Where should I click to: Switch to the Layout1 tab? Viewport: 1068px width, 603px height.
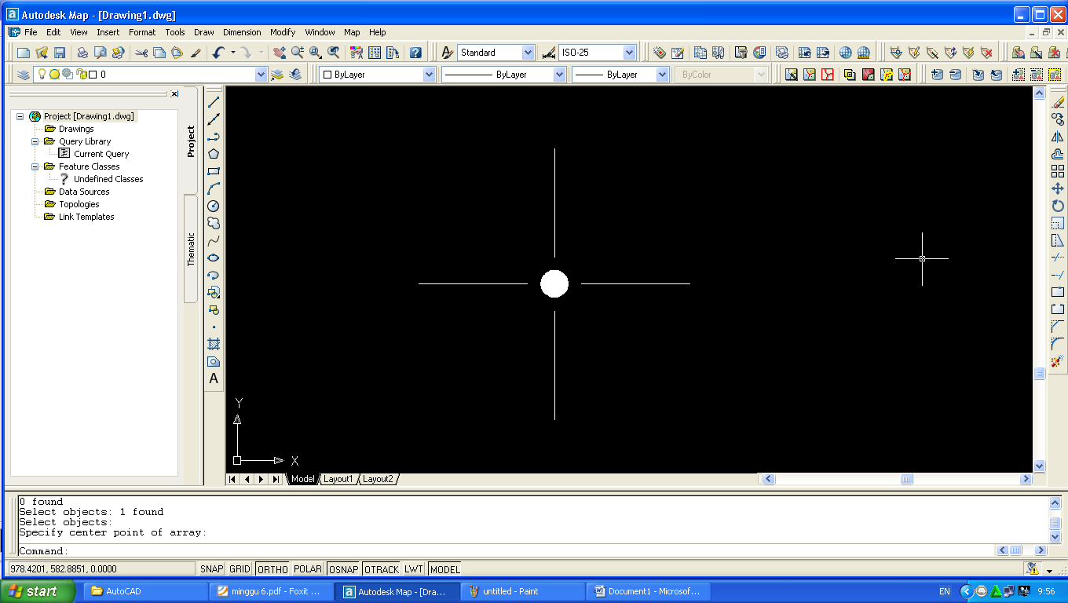tap(338, 479)
